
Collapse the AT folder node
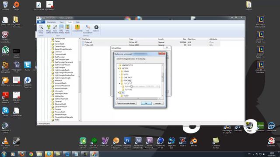[x=118, y=93]
